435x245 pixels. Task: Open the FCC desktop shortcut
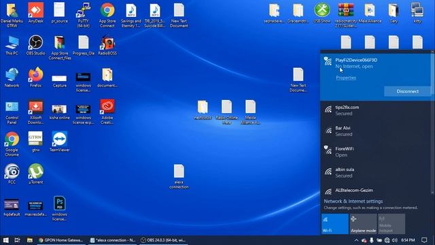tap(12, 174)
